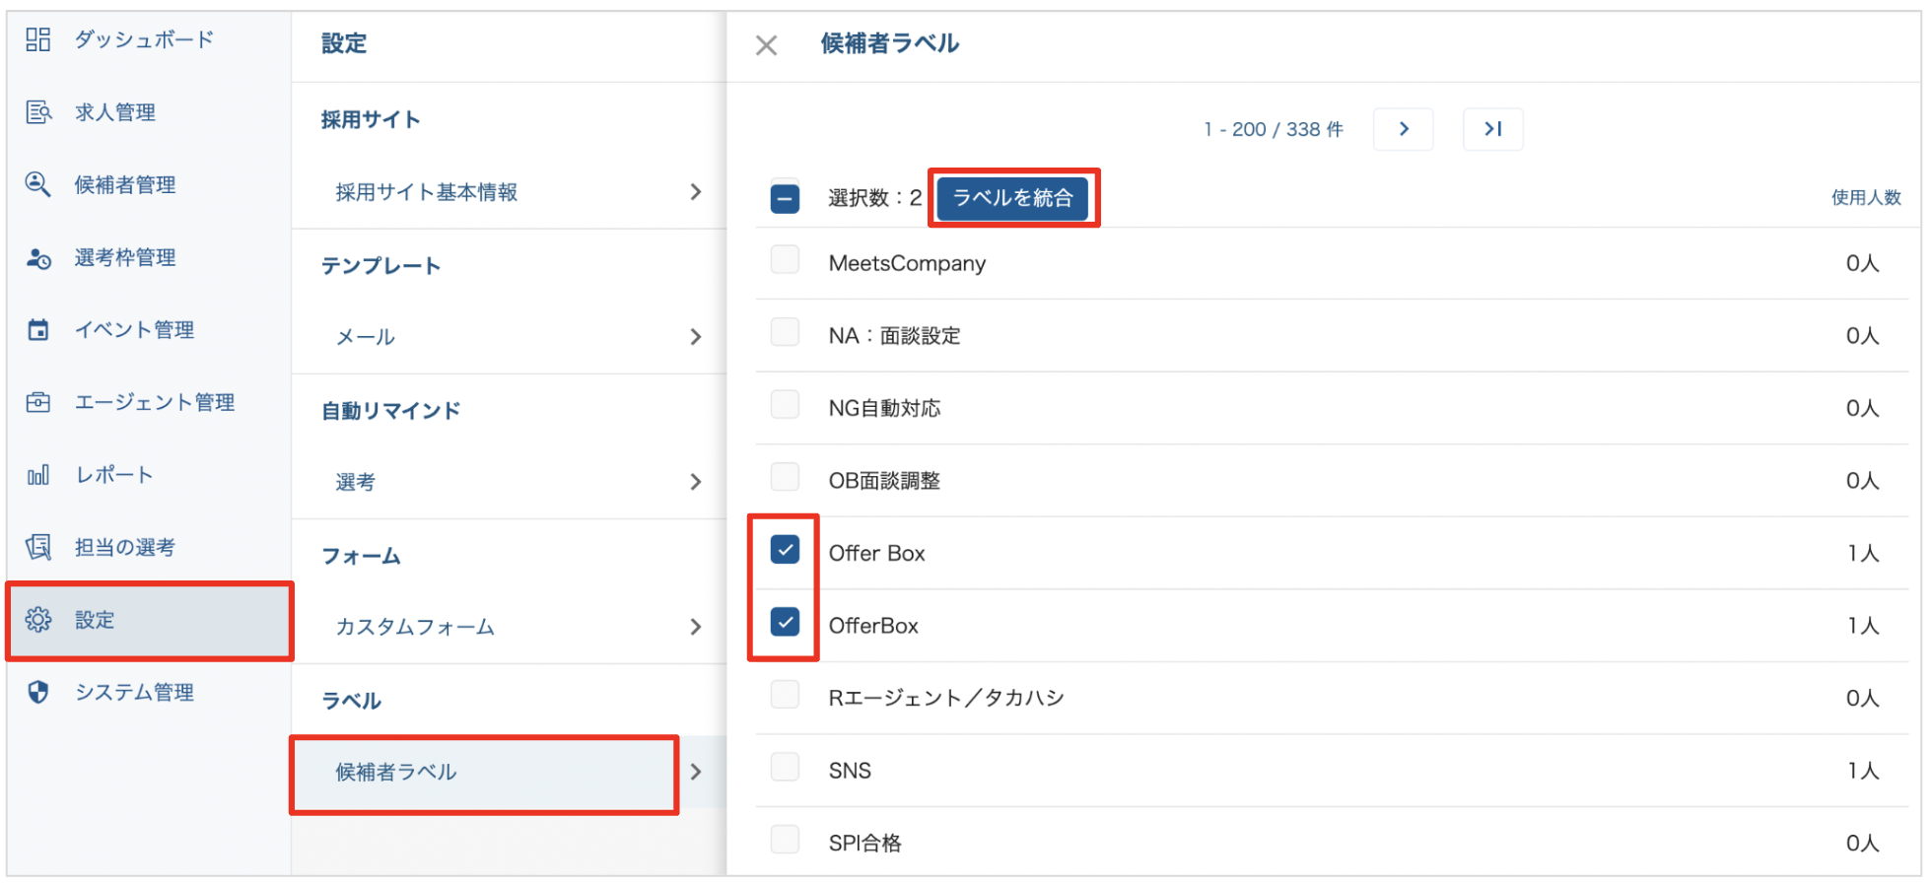1932x883 pixels.
Task: Expand 採用サイト基本情報 chevron
Action: tap(696, 192)
